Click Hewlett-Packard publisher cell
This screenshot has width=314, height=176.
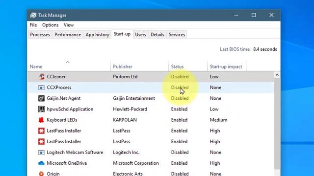pyautogui.click(x=130, y=109)
